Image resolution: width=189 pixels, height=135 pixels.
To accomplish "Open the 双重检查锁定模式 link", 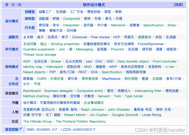I will [97, 44].
